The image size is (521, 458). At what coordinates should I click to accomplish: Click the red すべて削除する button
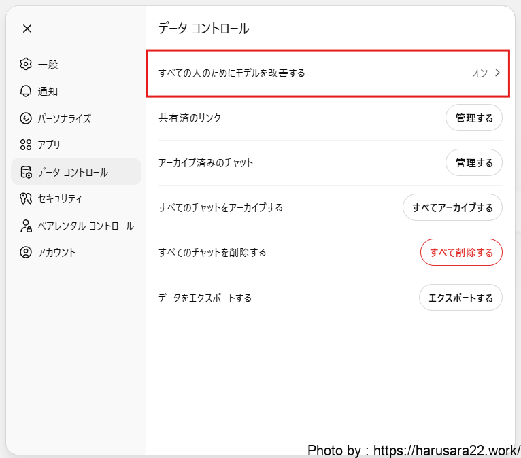pos(461,252)
